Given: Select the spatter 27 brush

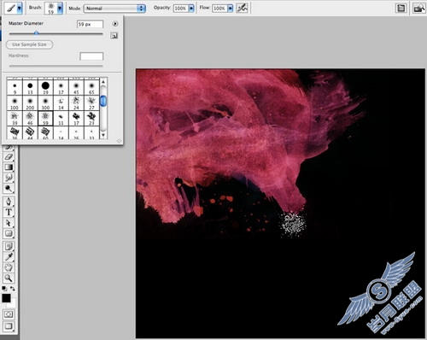Looking at the screenshot, I should pos(91,103).
